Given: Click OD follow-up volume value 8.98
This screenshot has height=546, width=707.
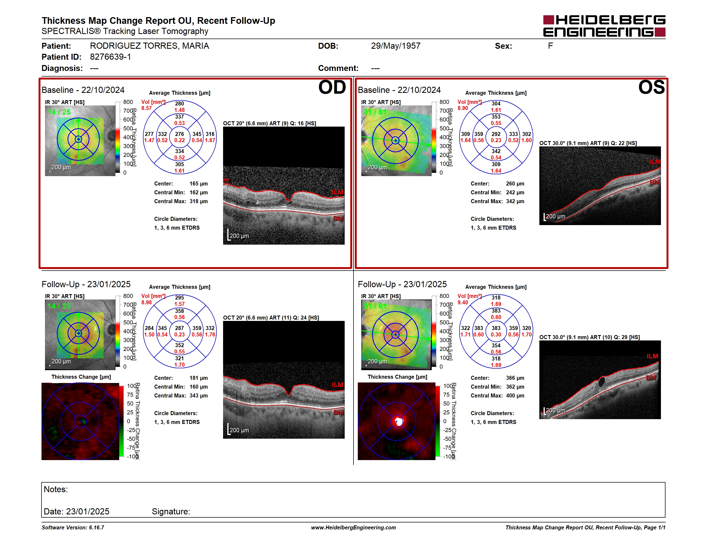Looking at the screenshot, I should pos(146,302).
